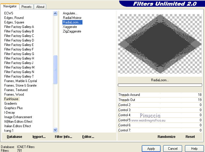The width and height of the screenshot is (205, 152).
Task: Click the progress bar under RadiaLoom
Action: (x=160, y=85)
